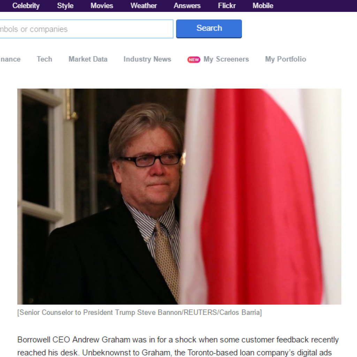Open the Movies top nav link
This screenshot has height=357, width=357.
(x=102, y=6)
